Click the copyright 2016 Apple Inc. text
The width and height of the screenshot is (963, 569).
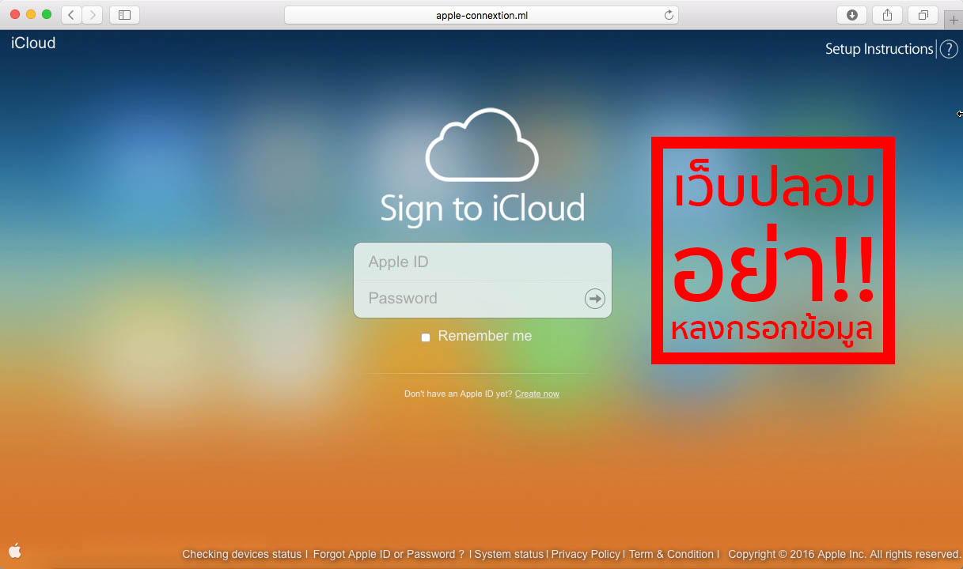click(844, 554)
